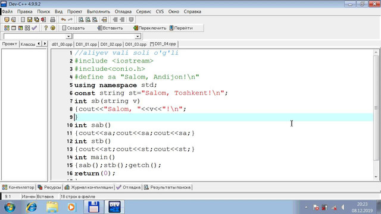This screenshot has width=381, height=214.
Task: Open the Сервис menu
Action: coord(143,11)
